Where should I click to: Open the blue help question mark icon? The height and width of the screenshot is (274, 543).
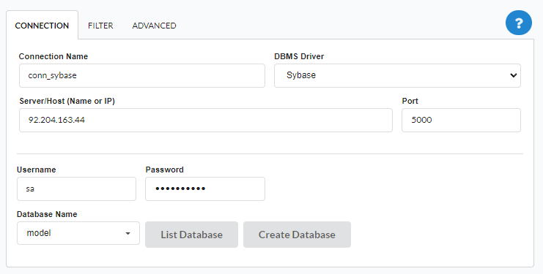pyautogui.click(x=518, y=23)
